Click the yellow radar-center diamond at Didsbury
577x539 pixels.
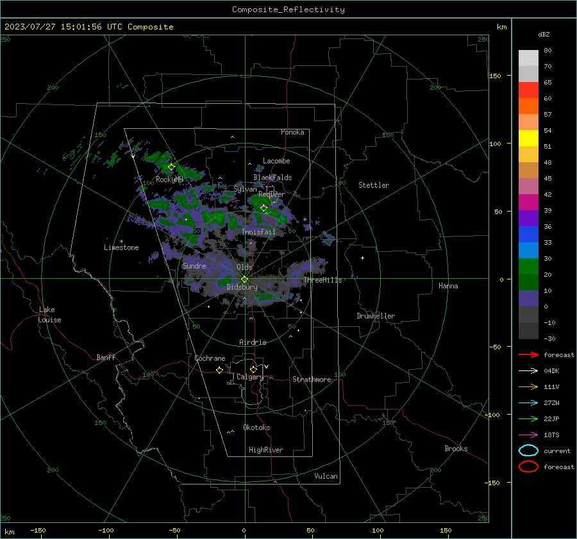(x=244, y=279)
